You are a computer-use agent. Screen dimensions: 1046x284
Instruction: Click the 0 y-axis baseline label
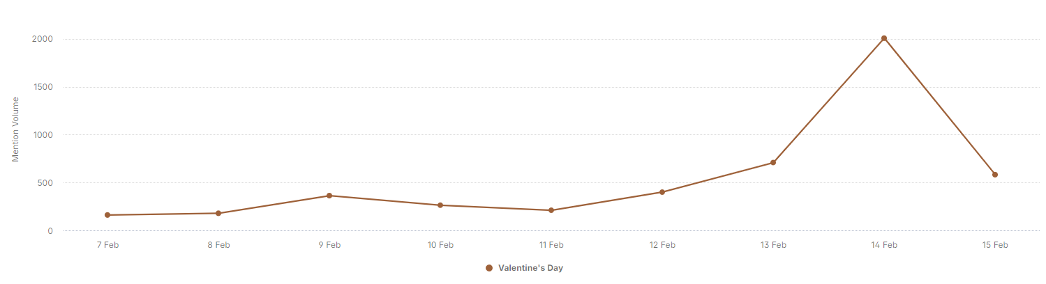click(x=50, y=231)
